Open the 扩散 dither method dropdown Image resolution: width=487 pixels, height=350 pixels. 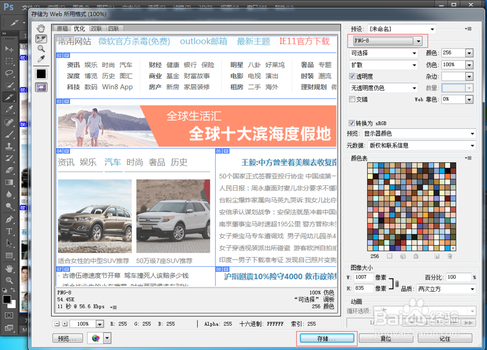(x=413, y=64)
